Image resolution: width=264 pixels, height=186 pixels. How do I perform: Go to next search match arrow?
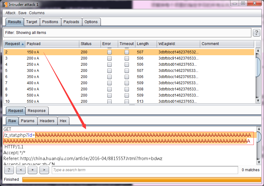[44, 170]
